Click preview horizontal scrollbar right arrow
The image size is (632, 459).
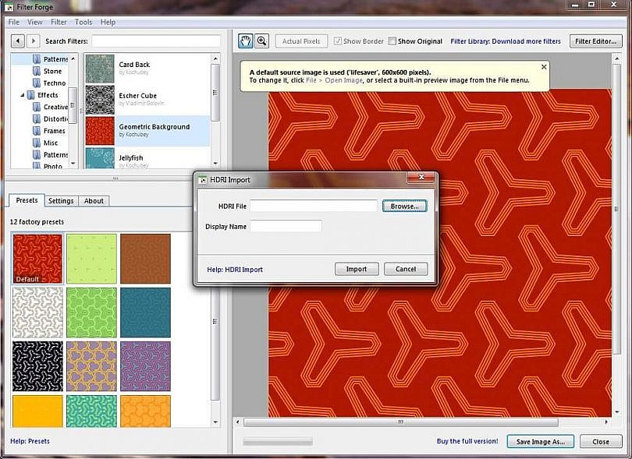pos(606,422)
